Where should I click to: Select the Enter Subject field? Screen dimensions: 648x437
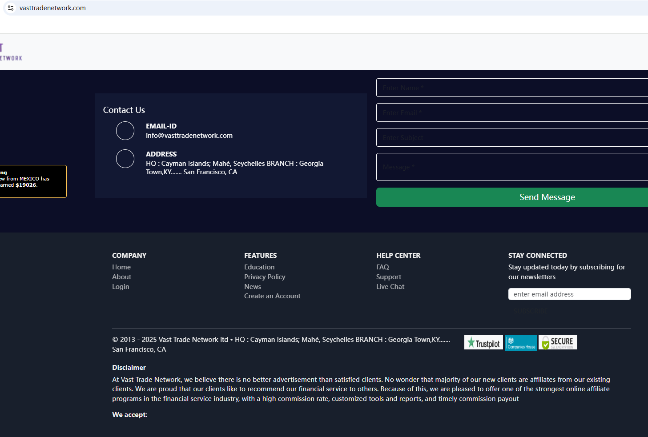point(511,137)
